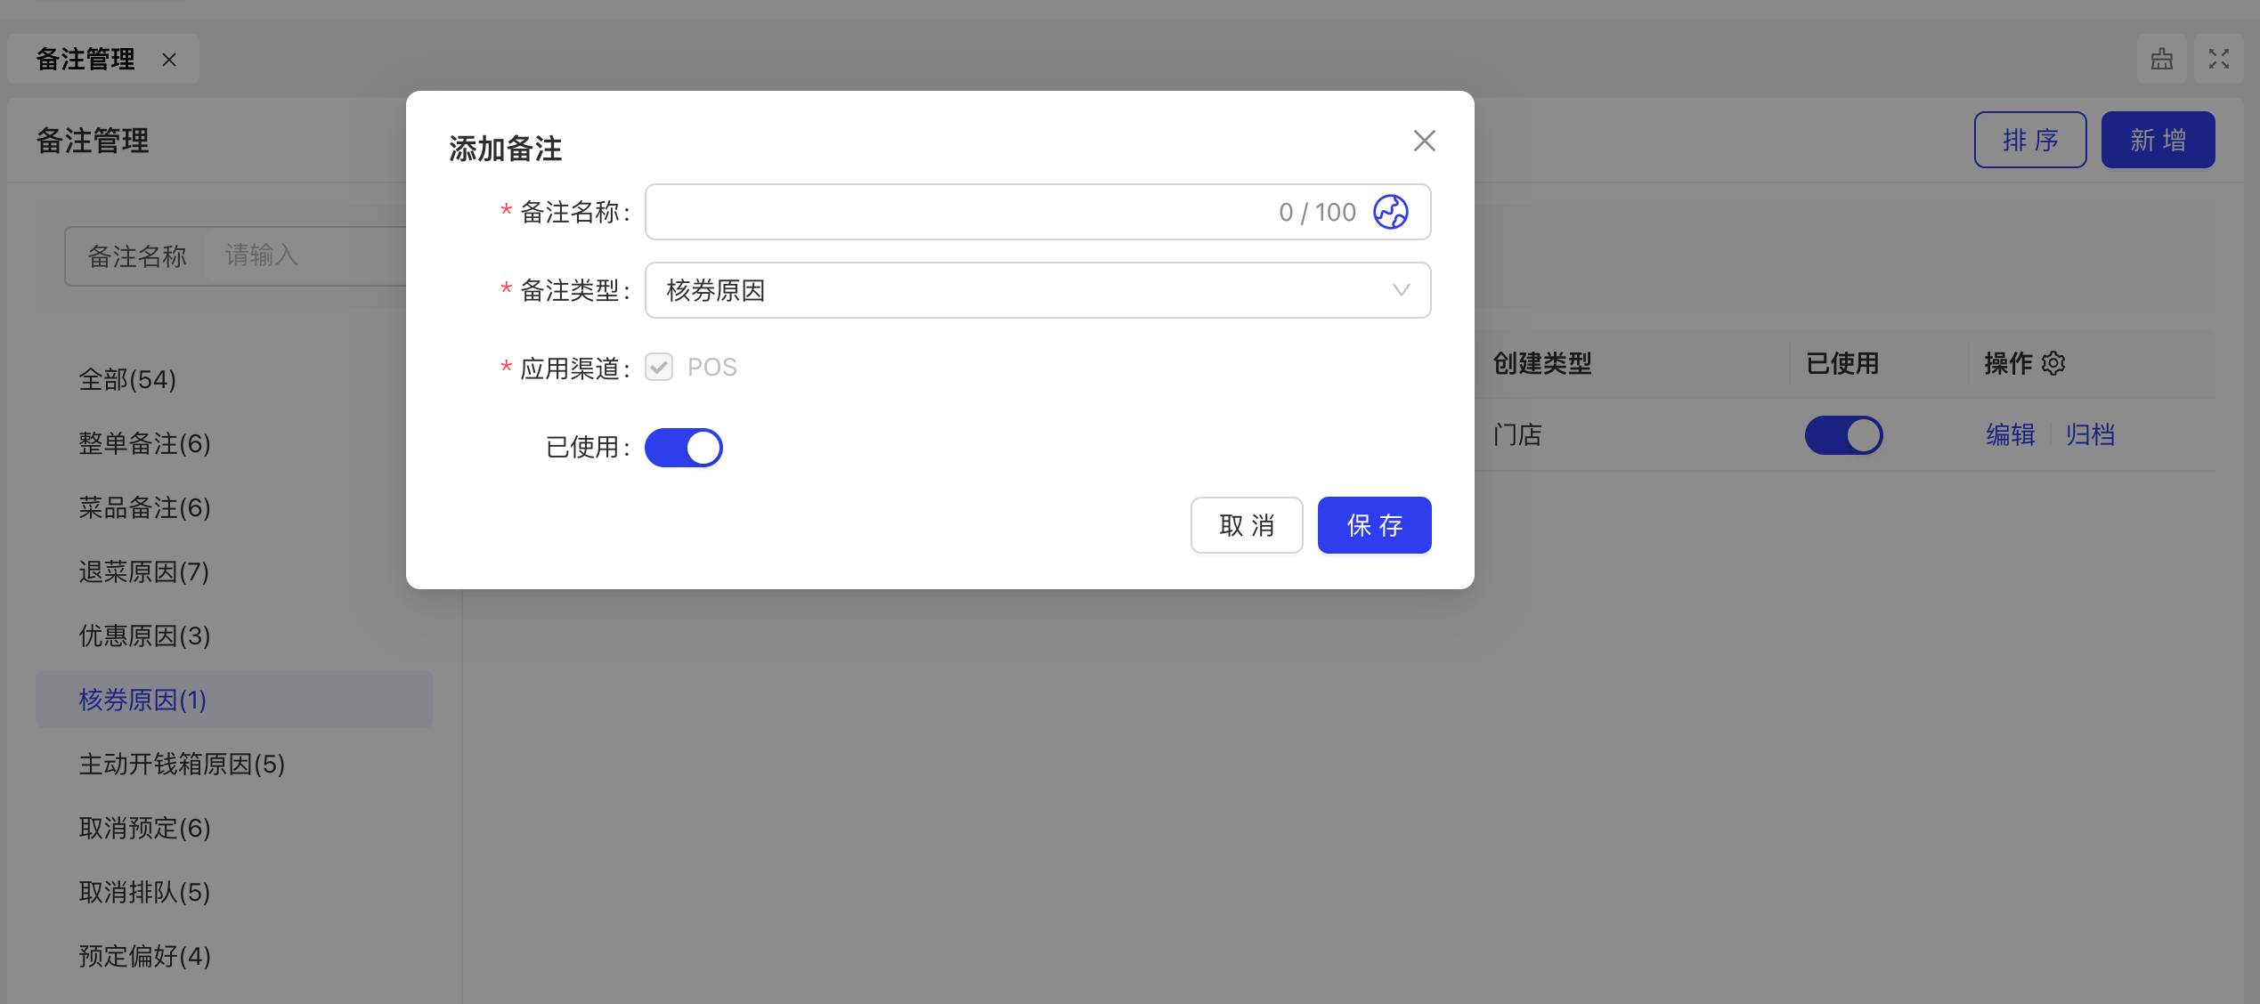Click the gear icon next to 操作 column

point(2053,363)
